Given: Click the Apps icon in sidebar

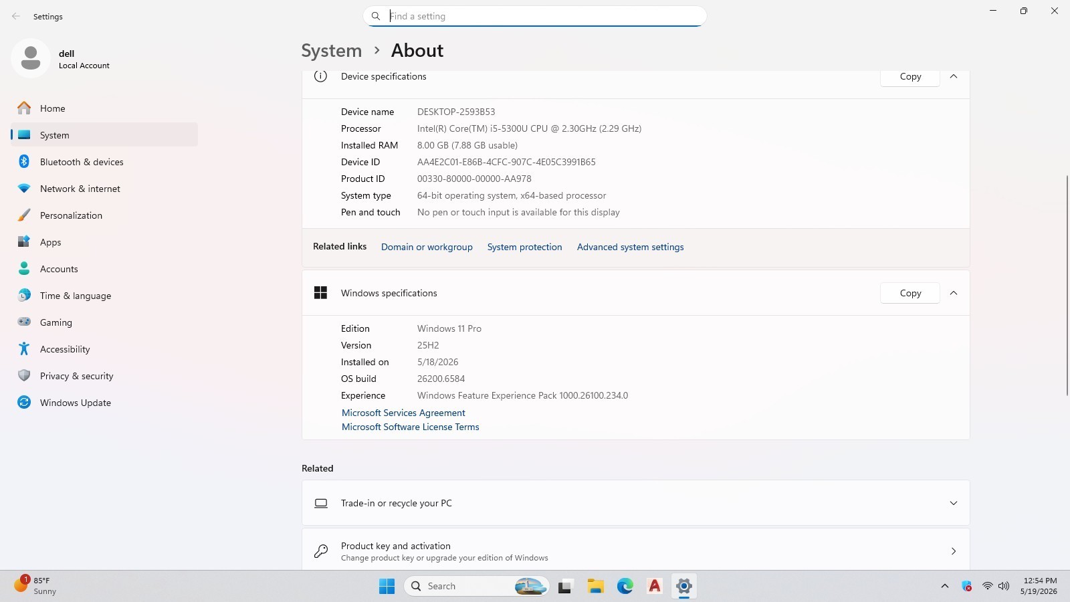Looking at the screenshot, I should (x=24, y=242).
